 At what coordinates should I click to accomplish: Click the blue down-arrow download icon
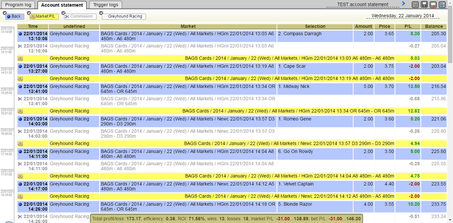click(x=442, y=4)
